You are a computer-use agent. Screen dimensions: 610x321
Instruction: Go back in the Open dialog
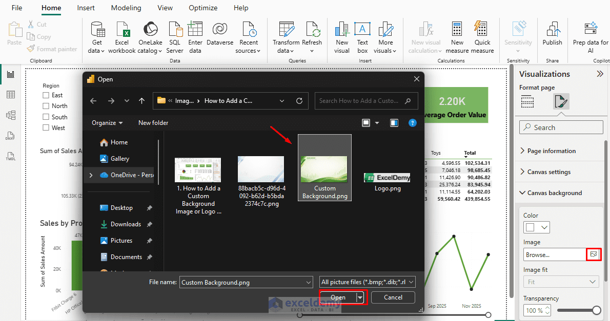tap(93, 101)
